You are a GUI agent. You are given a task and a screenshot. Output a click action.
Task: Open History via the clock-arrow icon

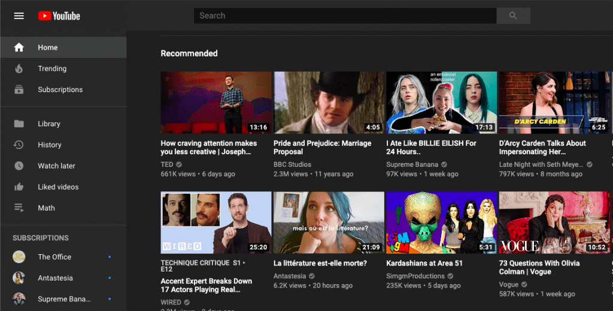coord(19,145)
